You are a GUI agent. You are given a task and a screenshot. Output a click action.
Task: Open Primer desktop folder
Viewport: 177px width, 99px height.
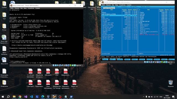tap(4, 27)
